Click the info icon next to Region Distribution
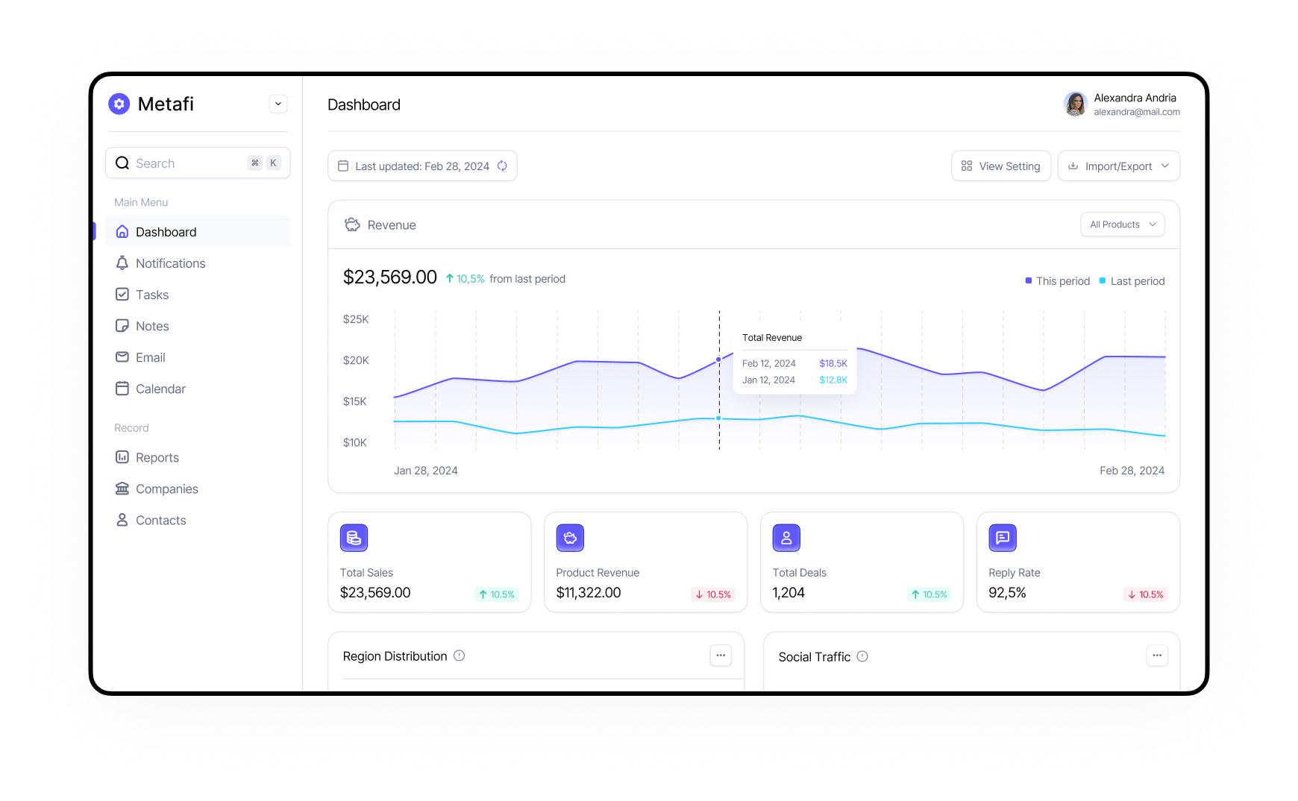The image size is (1298, 801). (x=460, y=656)
